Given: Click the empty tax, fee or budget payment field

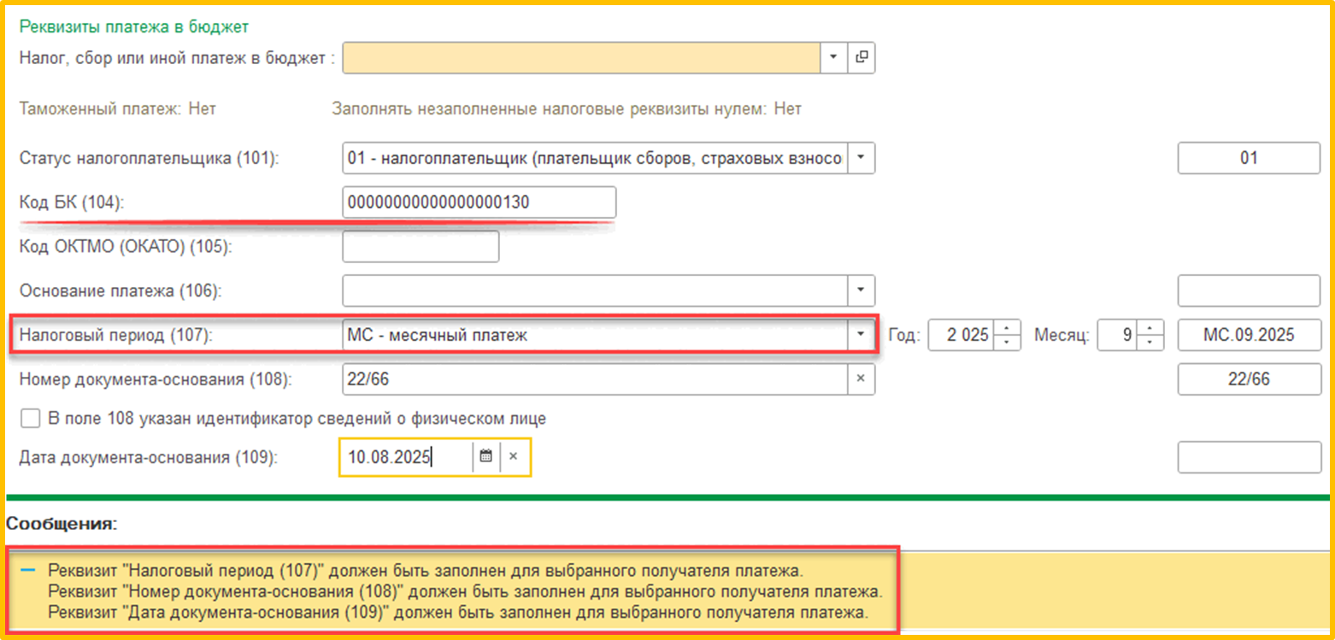Looking at the screenshot, I should tap(581, 57).
